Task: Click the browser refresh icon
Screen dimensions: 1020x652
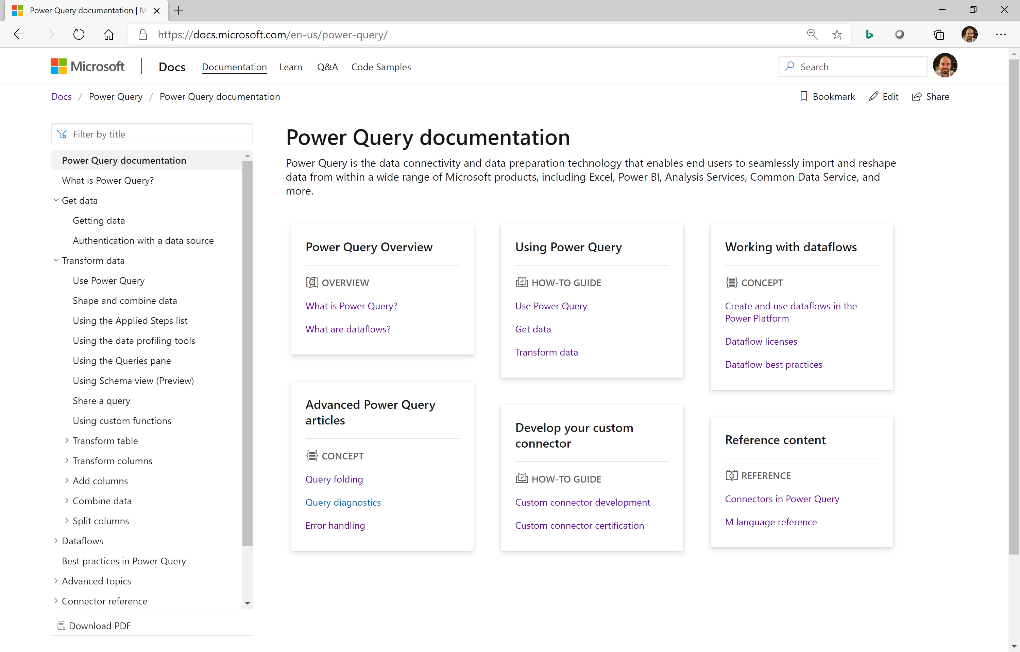Action: tap(79, 34)
